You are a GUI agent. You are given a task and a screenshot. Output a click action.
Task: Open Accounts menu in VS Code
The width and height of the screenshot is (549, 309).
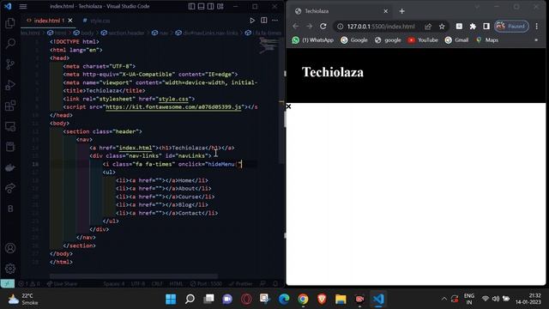pos(10,248)
